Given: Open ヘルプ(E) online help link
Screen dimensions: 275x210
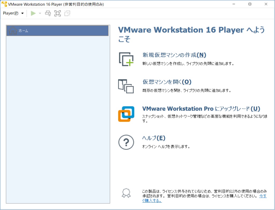Looking at the screenshot, I should (x=154, y=138).
